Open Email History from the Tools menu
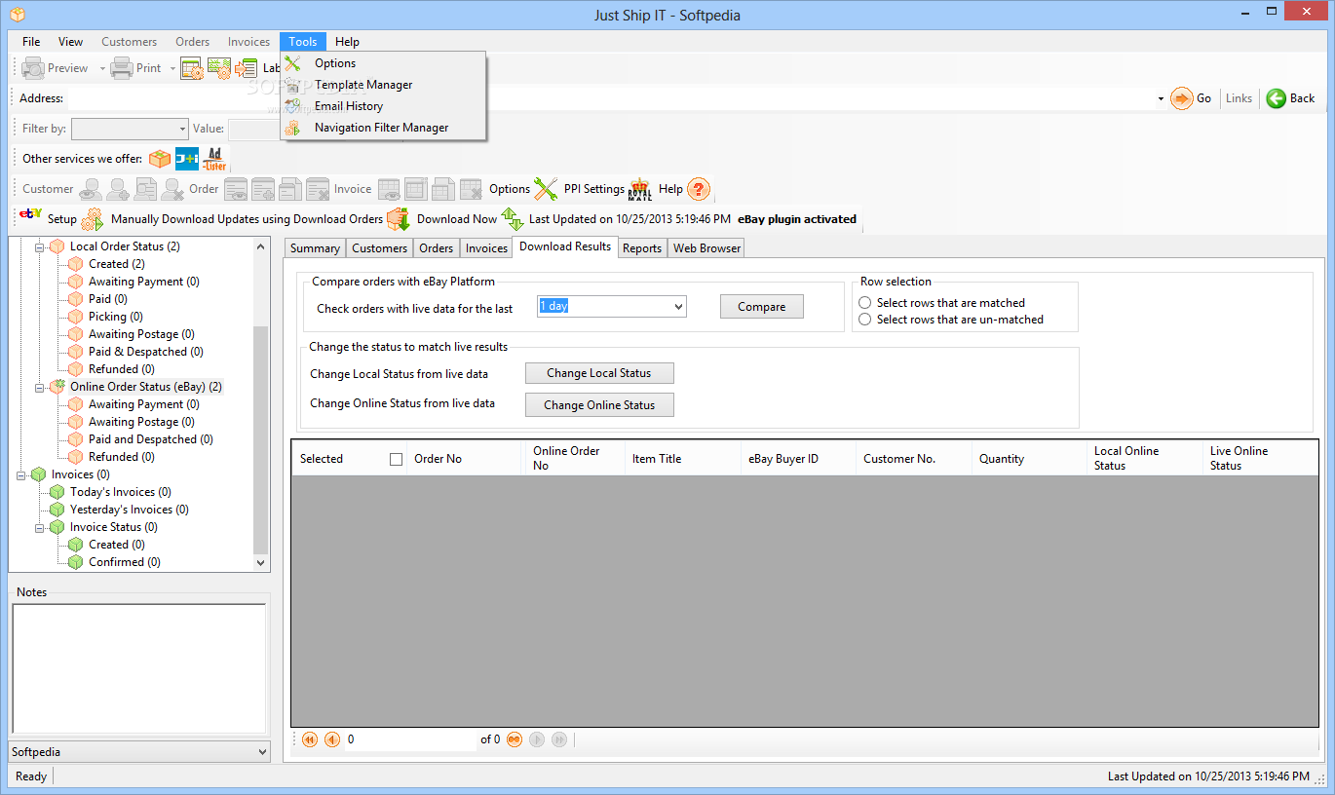 click(383, 106)
